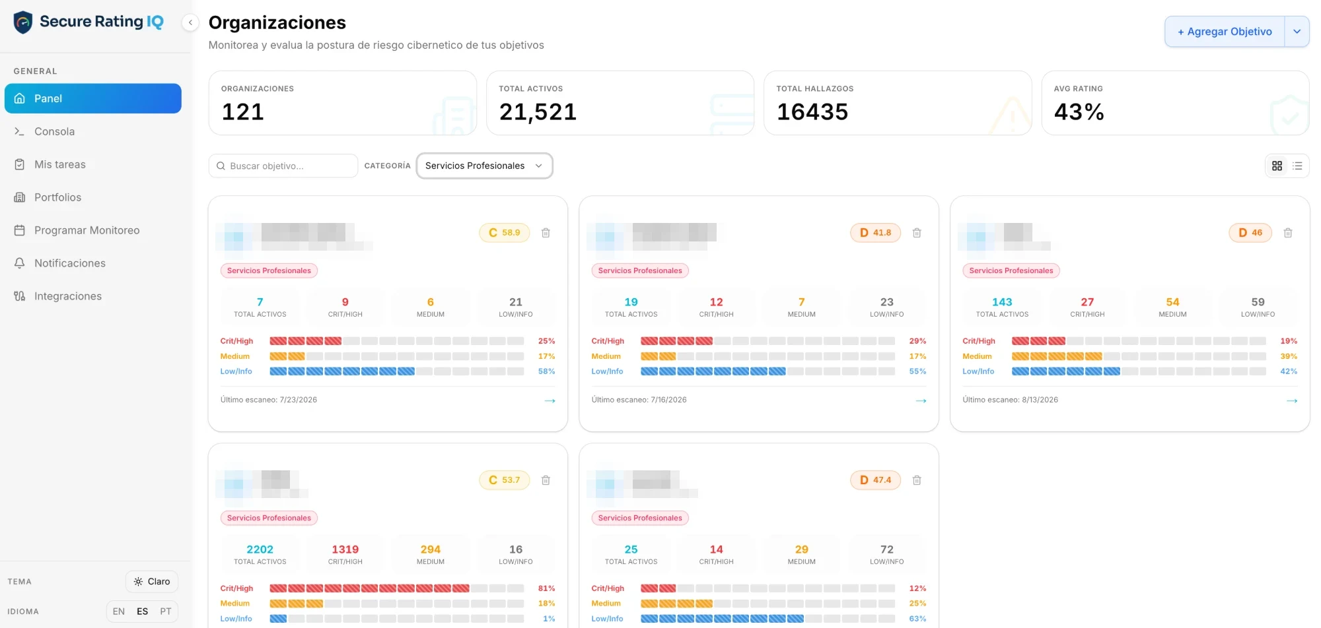Click Servicios Profesionales tag on D 41.8 card
This screenshot has width=1321, height=628.
640,270
